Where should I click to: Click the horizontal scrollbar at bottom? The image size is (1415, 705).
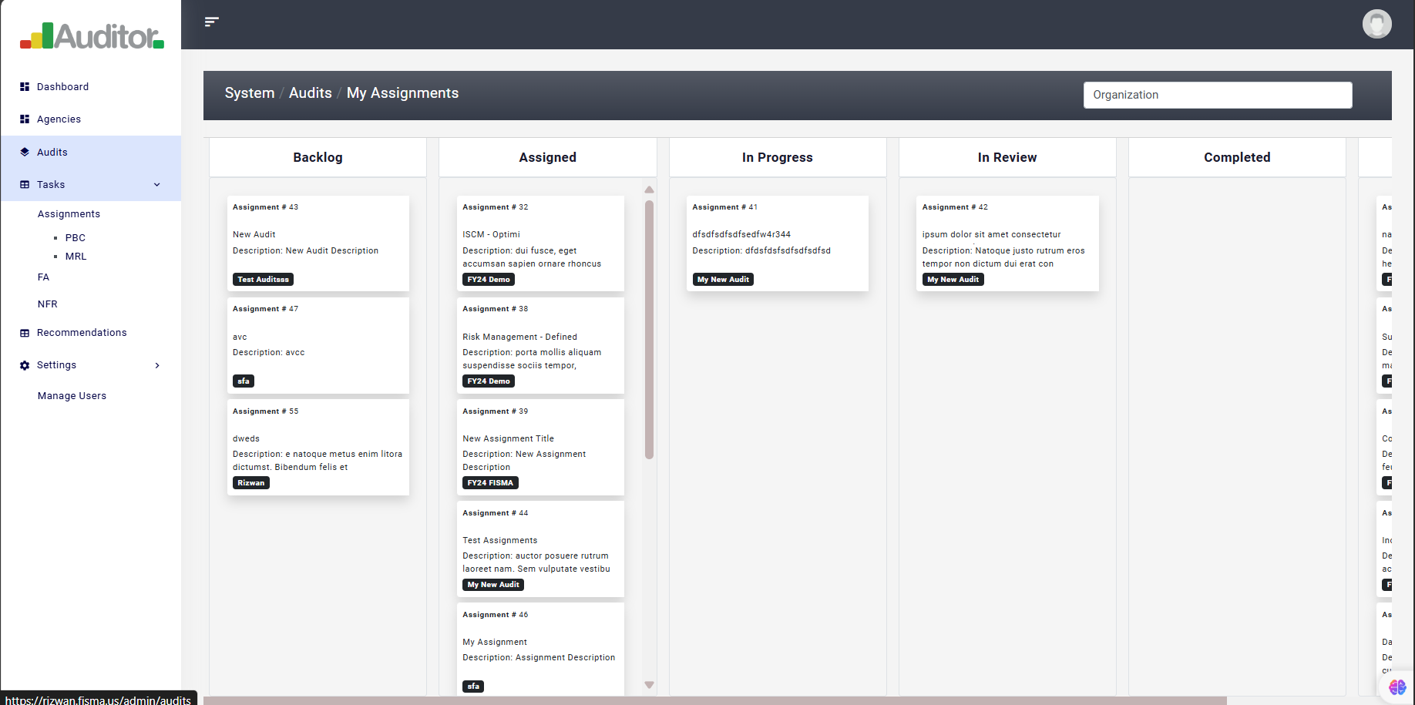pyautogui.click(x=714, y=700)
